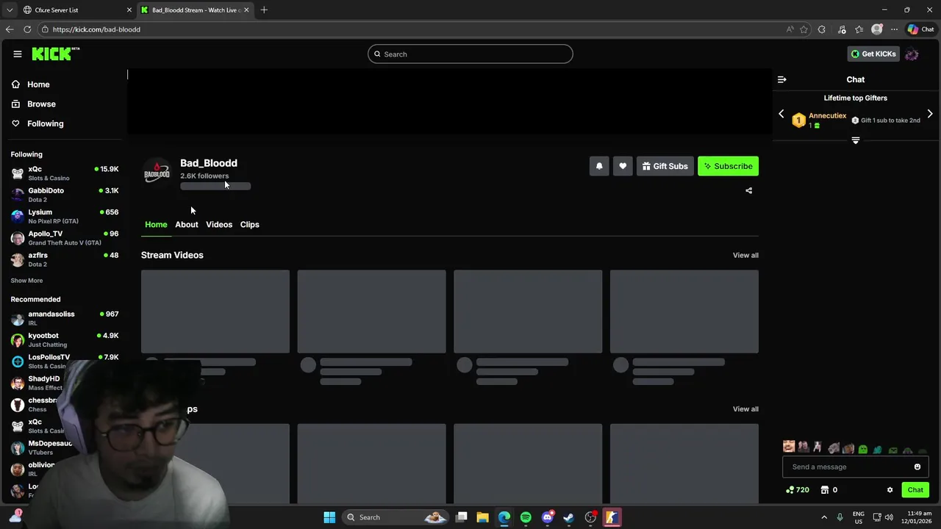Open LosPollosTV recommended channel
Viewport: 941px width, 529px height.
pyautogui.click(x=65, y=361)
